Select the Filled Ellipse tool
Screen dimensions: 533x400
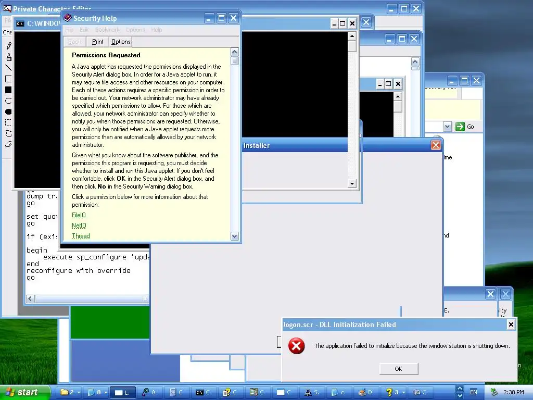(x=8, y=111)
